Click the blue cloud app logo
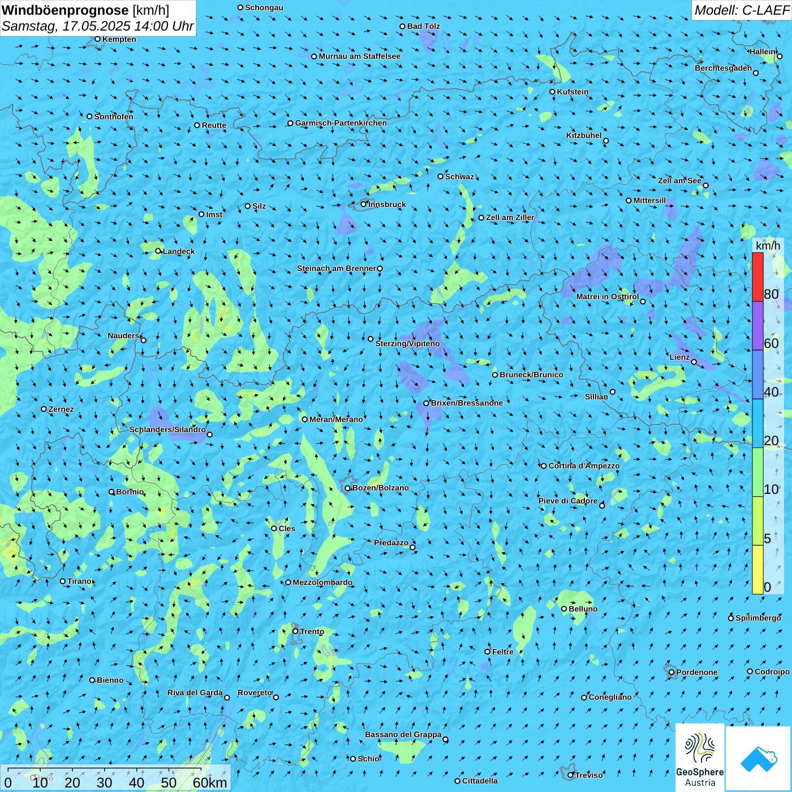 pos(759,759)
